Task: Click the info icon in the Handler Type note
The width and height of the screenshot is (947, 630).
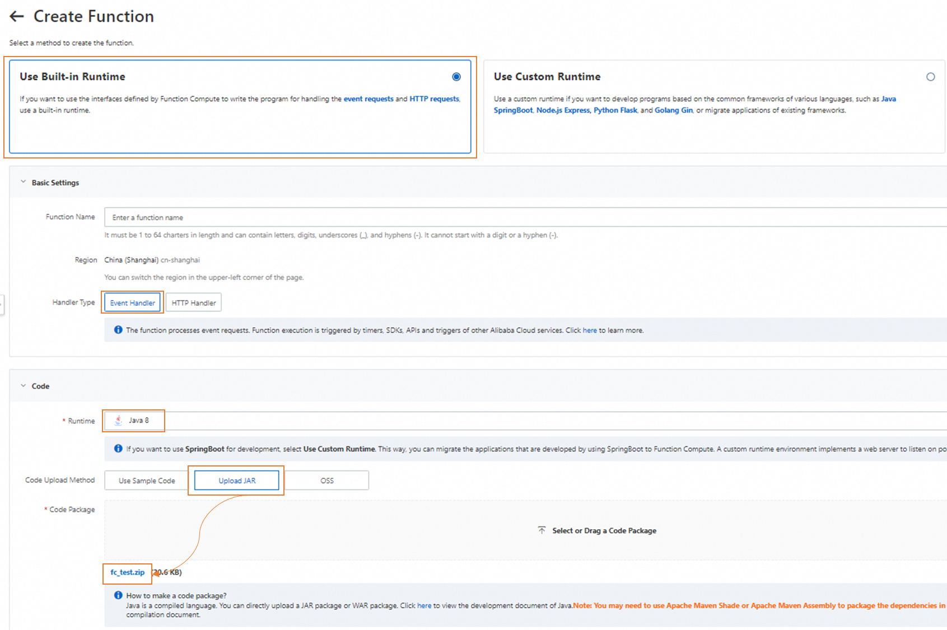Action: [x=118, y=330]
